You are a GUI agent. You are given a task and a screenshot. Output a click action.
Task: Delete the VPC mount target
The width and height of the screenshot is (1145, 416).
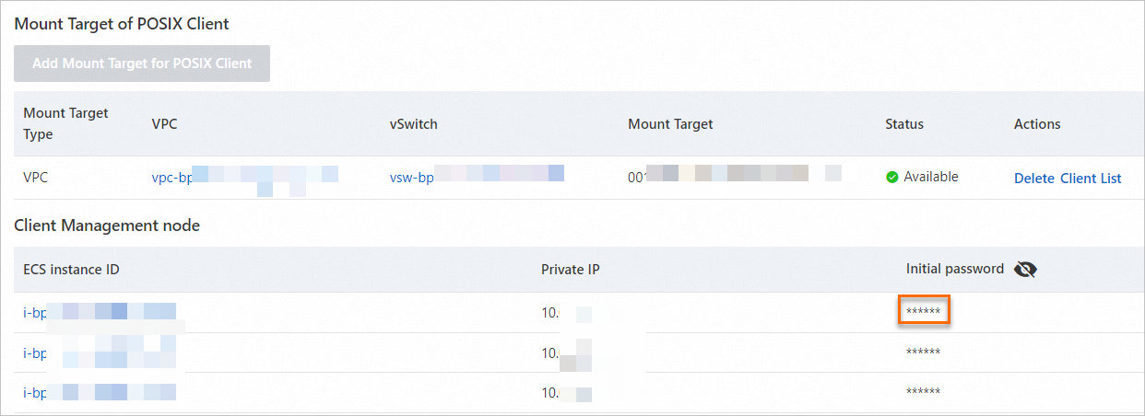tap(1033, 179)
